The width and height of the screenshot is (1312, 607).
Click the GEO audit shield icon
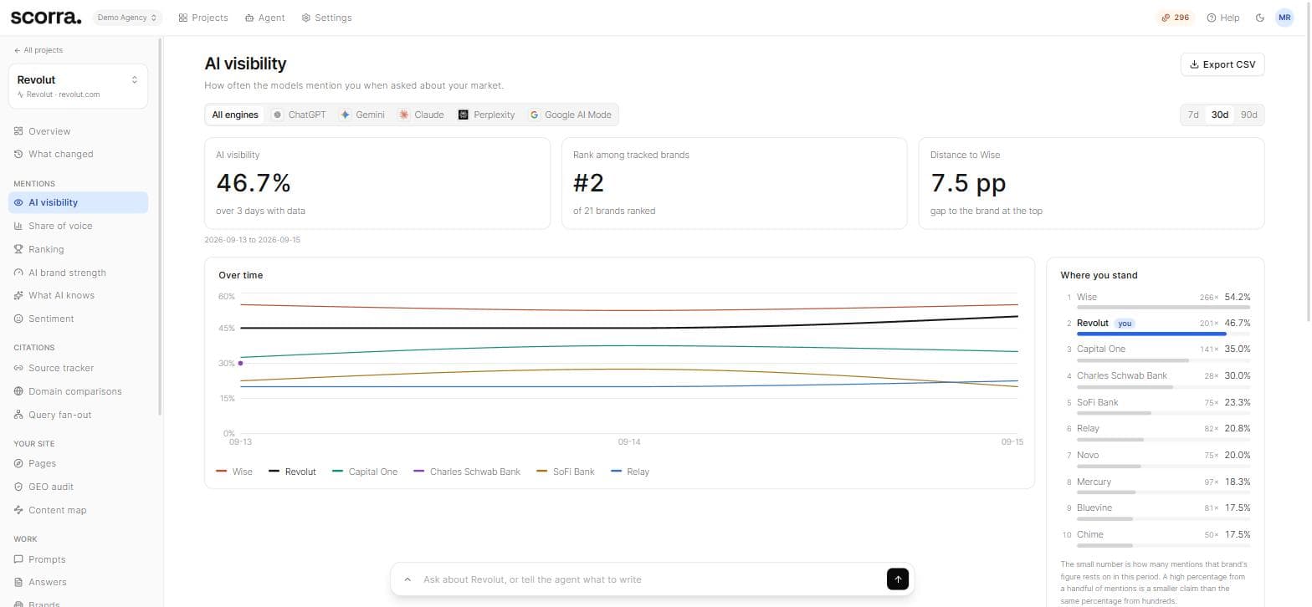[x=19, y=487]
